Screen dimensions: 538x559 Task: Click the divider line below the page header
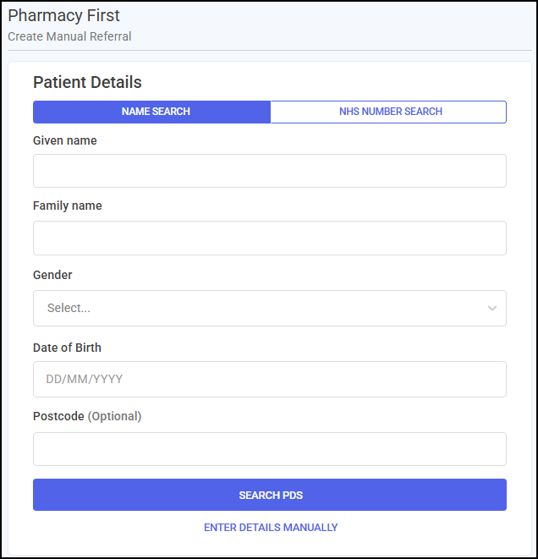[270, 50]
